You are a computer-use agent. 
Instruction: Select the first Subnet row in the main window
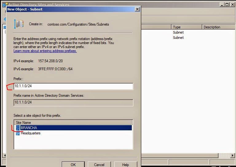coord(178,32)
